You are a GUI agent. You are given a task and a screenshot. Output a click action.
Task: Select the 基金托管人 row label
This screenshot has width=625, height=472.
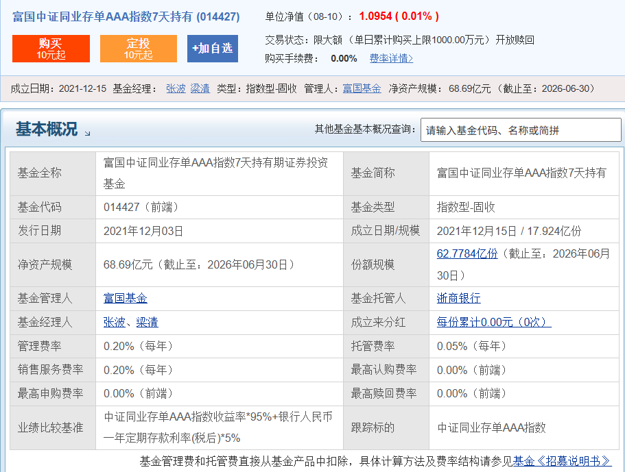click(x=378, y=298)
